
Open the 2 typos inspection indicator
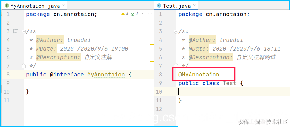pyautogui.click(x=134, y=14)
